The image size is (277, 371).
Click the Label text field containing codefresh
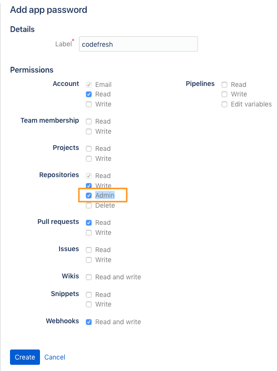(138, 44)
